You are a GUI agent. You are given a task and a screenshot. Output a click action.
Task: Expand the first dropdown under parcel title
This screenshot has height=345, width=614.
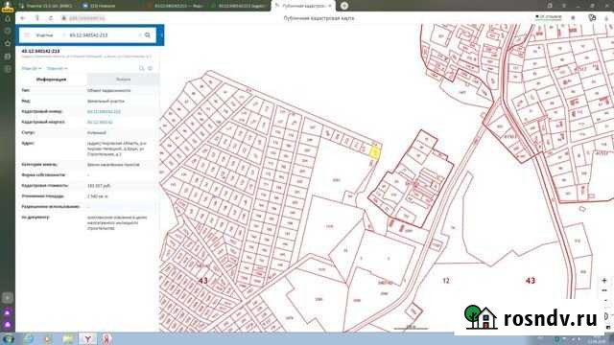pos(32,68)
